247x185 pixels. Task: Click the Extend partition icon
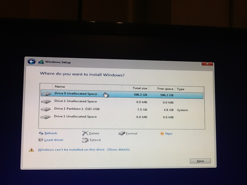point(85,140)
